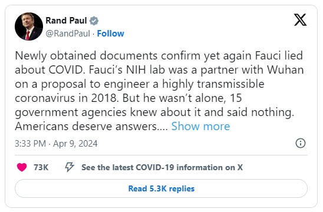This screenshot has height=212, width=323.
Task: Click the "Americans deserve answers" text
Action: [91, 126]
